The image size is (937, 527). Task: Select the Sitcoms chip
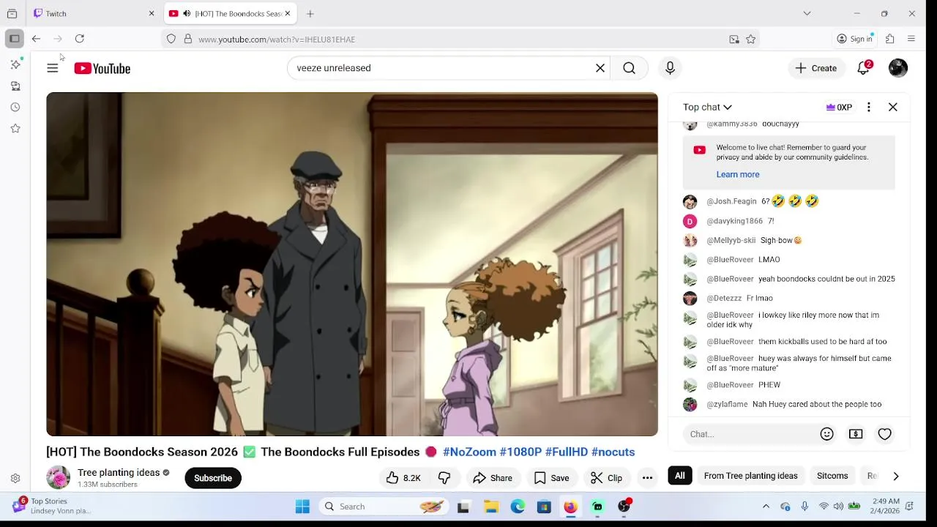[x=832, y=476]
